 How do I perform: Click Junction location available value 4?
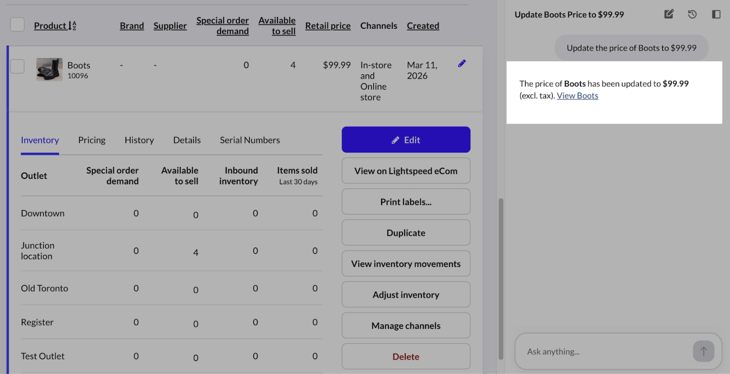click(x=196, y=253)
